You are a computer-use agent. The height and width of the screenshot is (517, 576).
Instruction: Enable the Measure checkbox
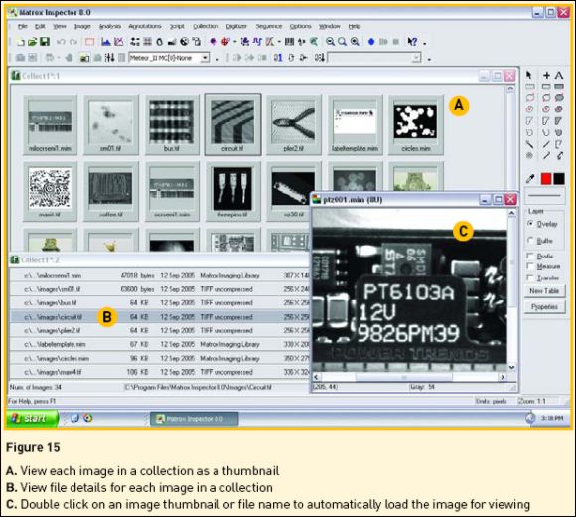tap(530, 266)
